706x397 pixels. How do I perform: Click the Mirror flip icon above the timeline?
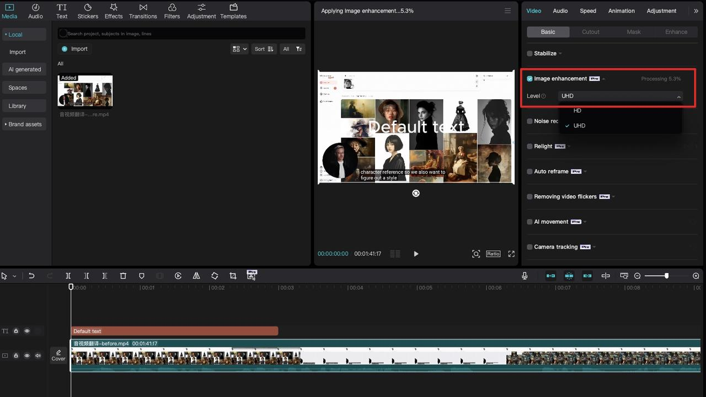[196, 276]
